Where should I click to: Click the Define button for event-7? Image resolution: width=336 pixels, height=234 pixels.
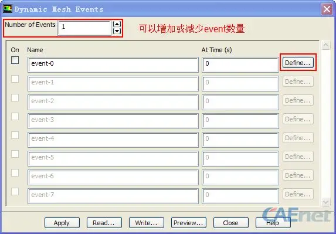coord(298,194)
